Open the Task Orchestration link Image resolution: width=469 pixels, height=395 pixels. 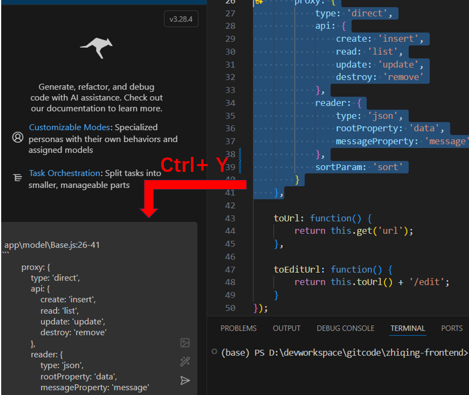[64, 173]
